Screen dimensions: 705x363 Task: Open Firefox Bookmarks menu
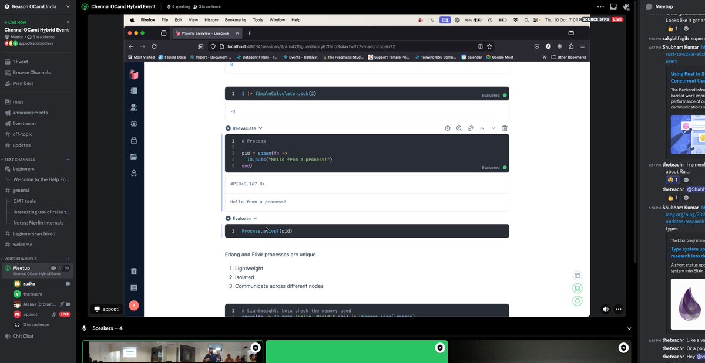click(236, 19)
